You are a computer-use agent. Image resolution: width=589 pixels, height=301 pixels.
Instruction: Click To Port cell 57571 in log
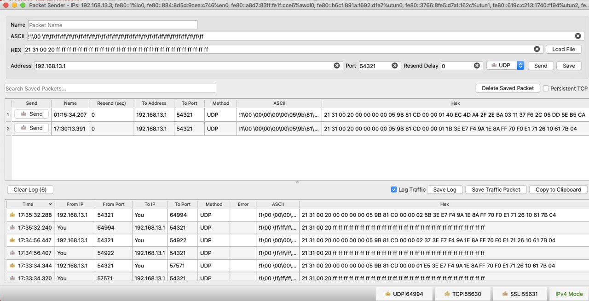pos(183,266)
